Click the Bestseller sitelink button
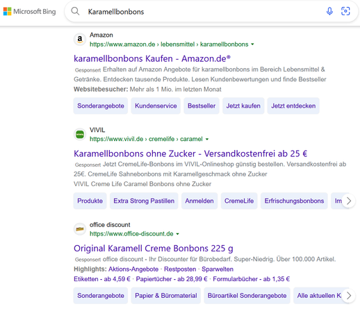 [202, 106]
